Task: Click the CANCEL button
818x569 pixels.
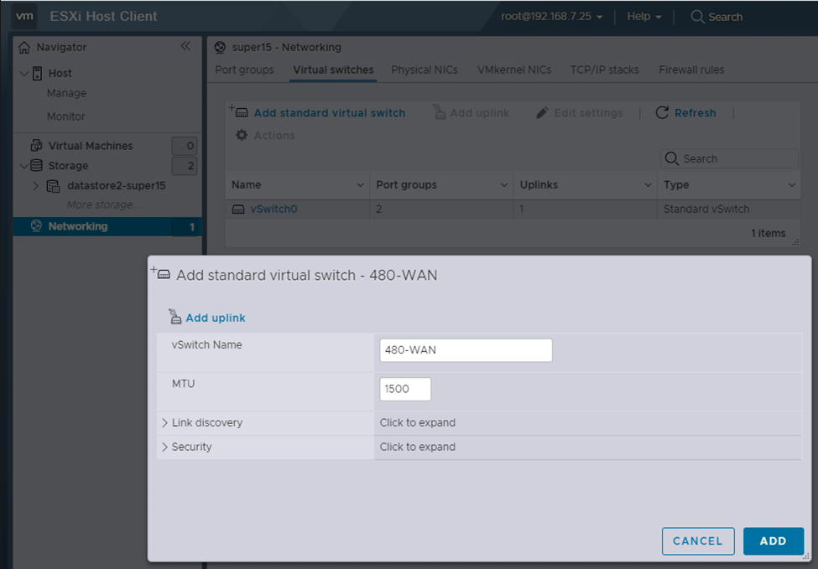Action: 698,541
